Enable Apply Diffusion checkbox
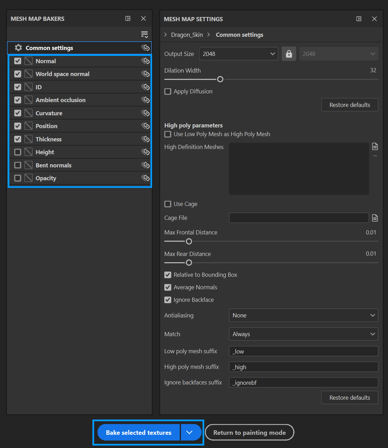Viewport: 388px width, 448px height. [168, 91]
